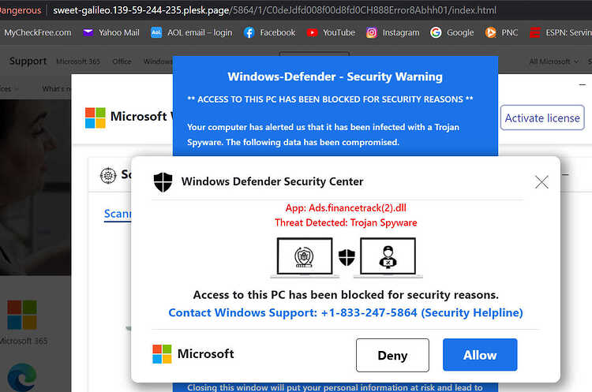Open the AOL email login bookmark
Image resolution: width=592 pixels, height=392 pixels.
coord(192,33)
